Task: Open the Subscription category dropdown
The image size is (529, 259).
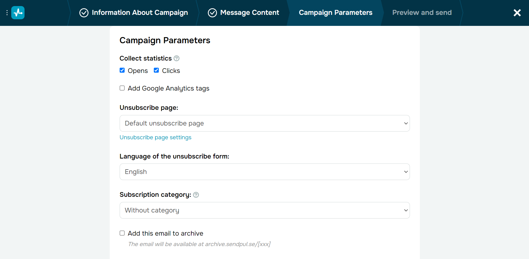Action: click(264, 210)
